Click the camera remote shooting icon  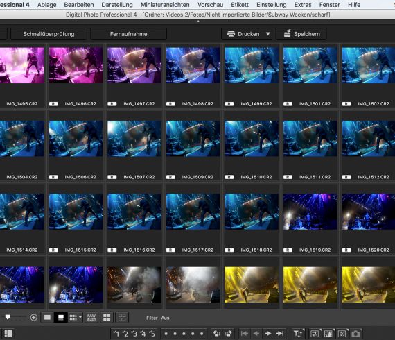pyautogui.click(x=355, y=334)
